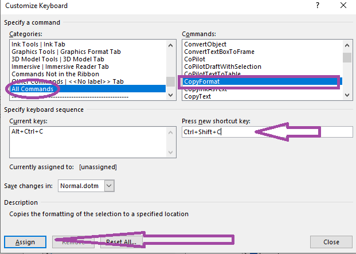The height and width of the screenshot is (254, 356).
Task: Click the Reset All button
Action: (x=122, y=242)
